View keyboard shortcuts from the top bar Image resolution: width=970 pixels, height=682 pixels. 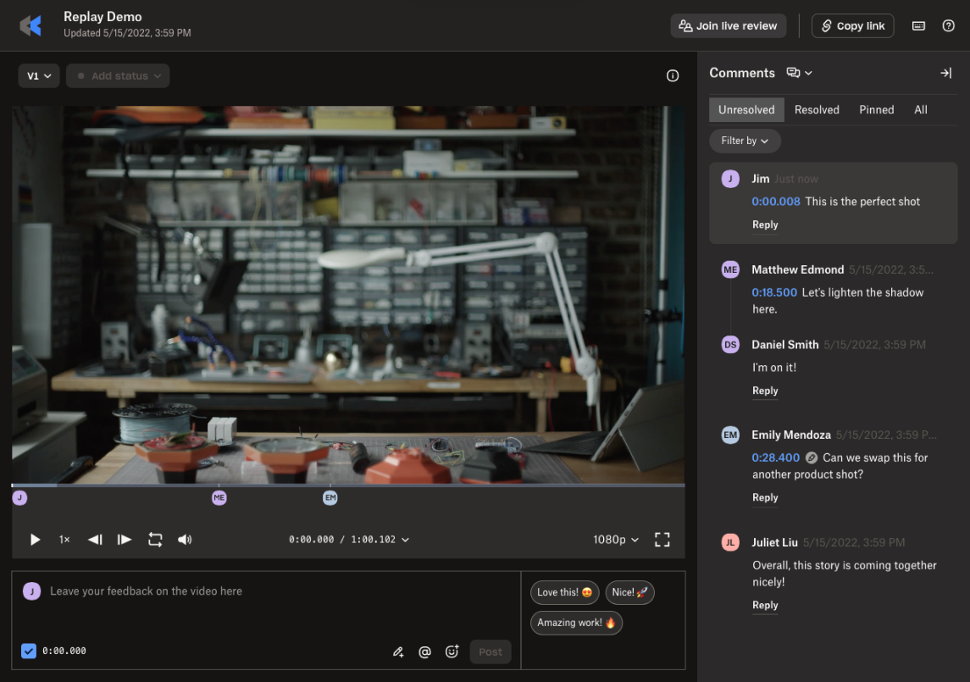point(918,25)
